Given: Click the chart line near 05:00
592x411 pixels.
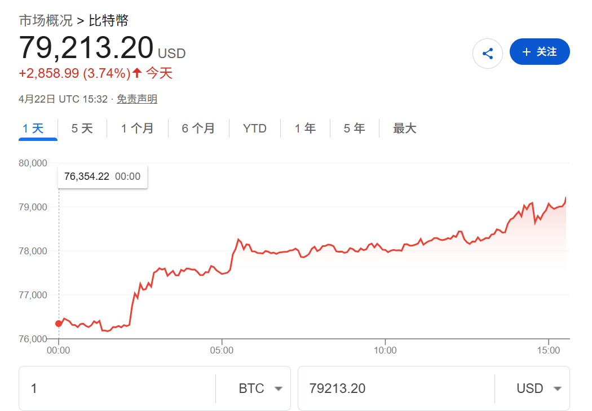Looking at the screenshot, I should (222, 273).
